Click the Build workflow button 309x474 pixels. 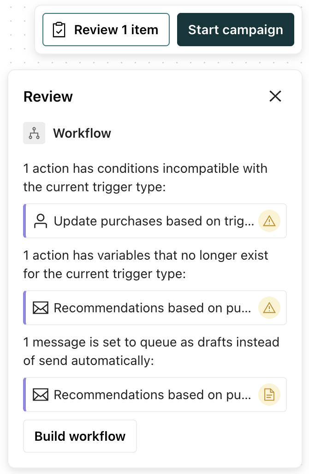80,436
